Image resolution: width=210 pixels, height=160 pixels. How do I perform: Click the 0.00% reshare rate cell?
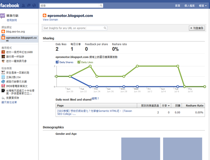pos(199,112)
